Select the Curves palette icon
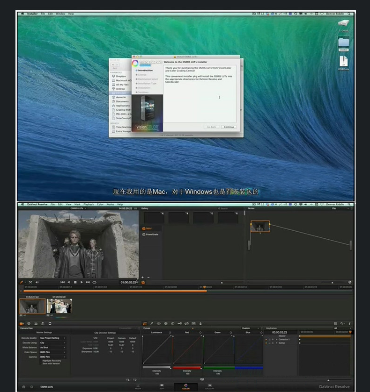 click(x=145, y=323)
